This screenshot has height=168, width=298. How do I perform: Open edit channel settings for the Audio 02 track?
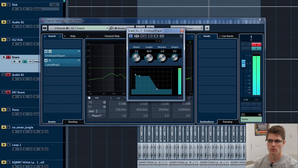25,79
